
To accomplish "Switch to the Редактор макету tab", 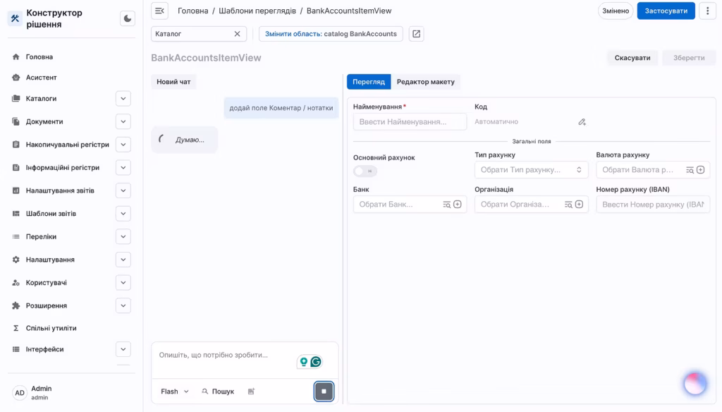I will pyautogui.click(x=425, y=82).
